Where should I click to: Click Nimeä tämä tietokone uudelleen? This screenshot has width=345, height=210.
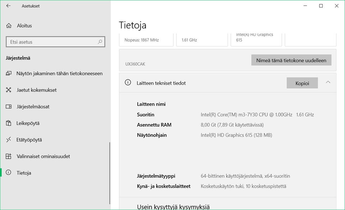pos(291,60)
